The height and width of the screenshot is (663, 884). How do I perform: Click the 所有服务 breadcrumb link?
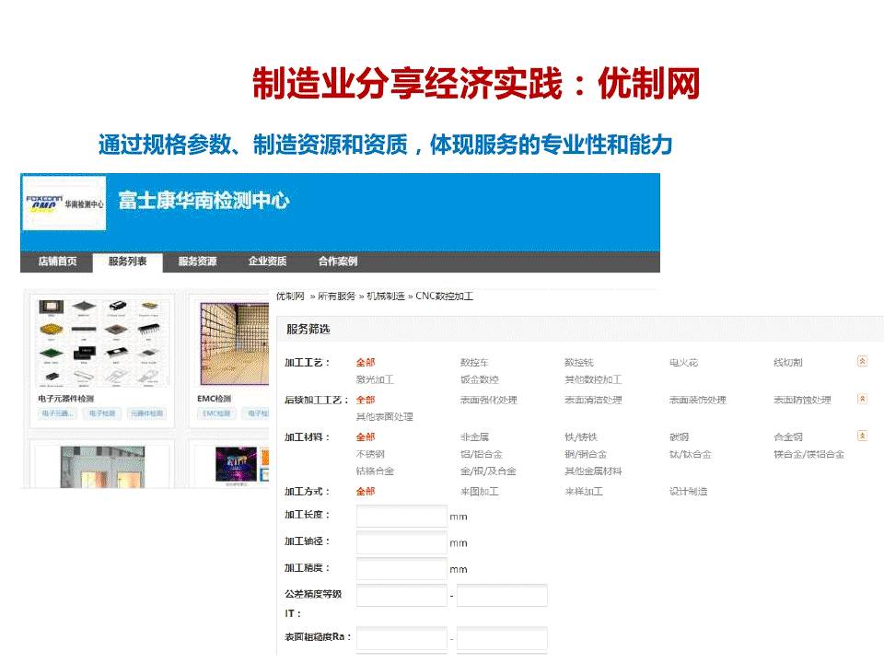[x=336, y=296]
